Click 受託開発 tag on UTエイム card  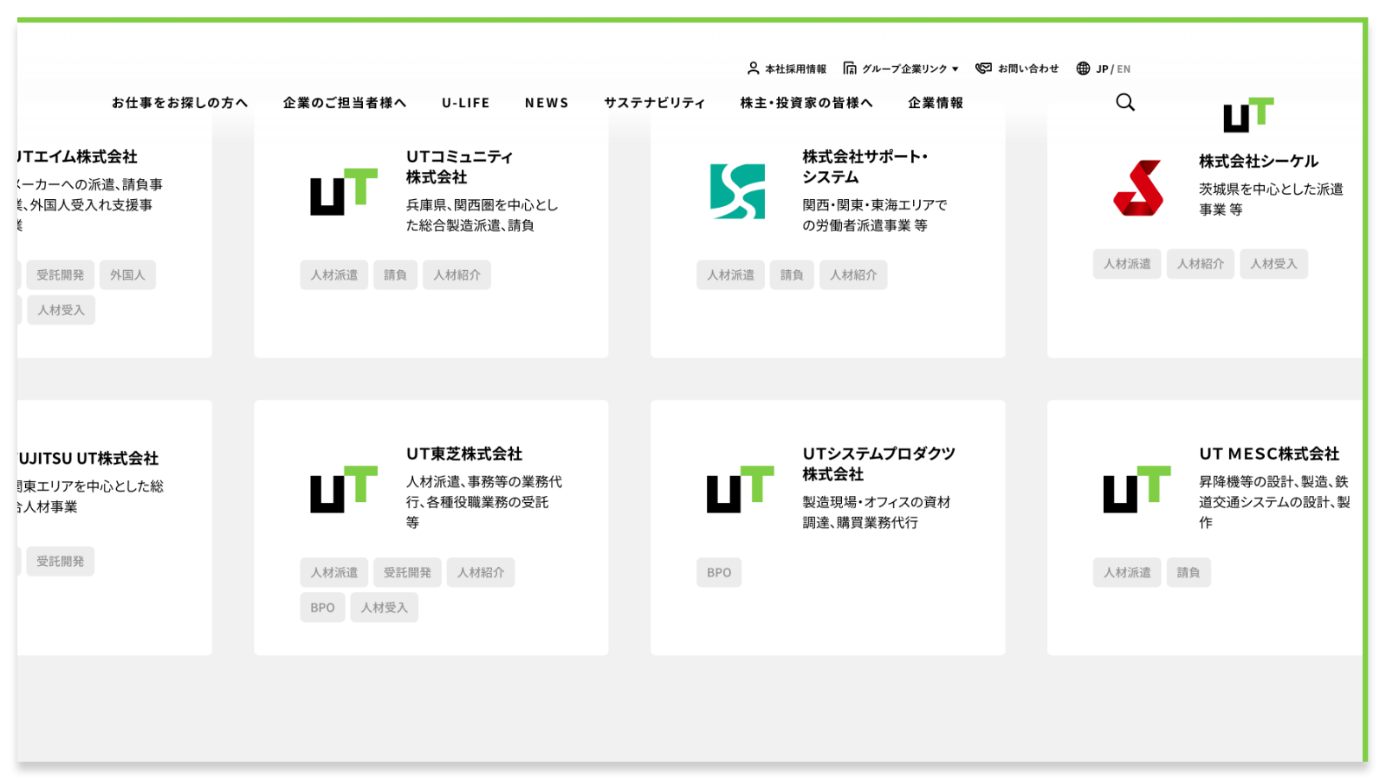(x=61, y=274)
